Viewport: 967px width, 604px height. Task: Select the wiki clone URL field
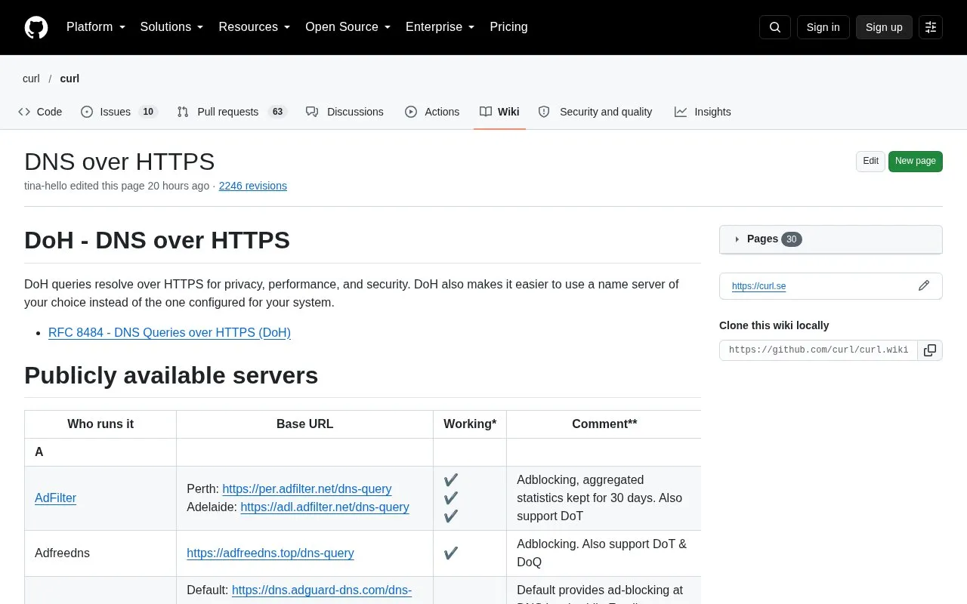[818, 350]
